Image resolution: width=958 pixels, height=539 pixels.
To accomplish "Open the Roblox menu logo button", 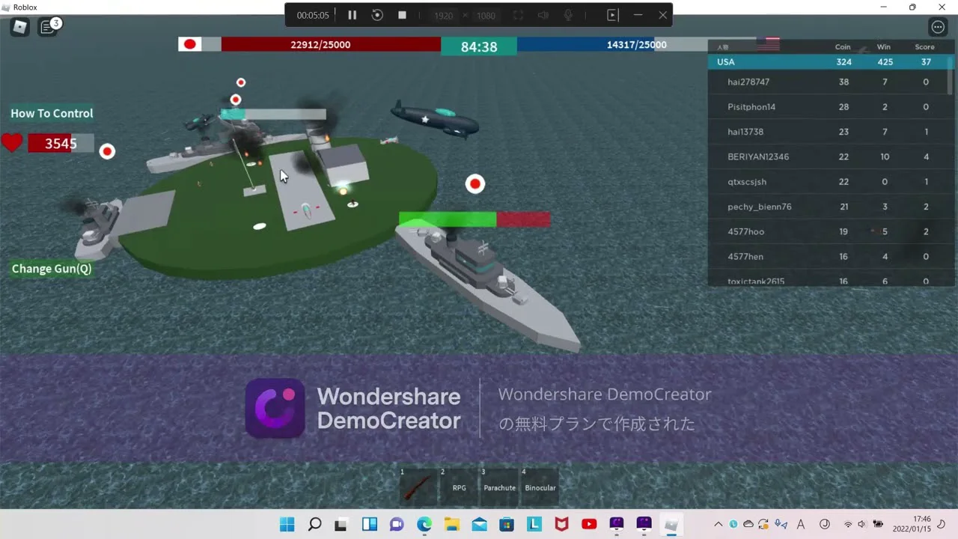I will coord(19,28).
